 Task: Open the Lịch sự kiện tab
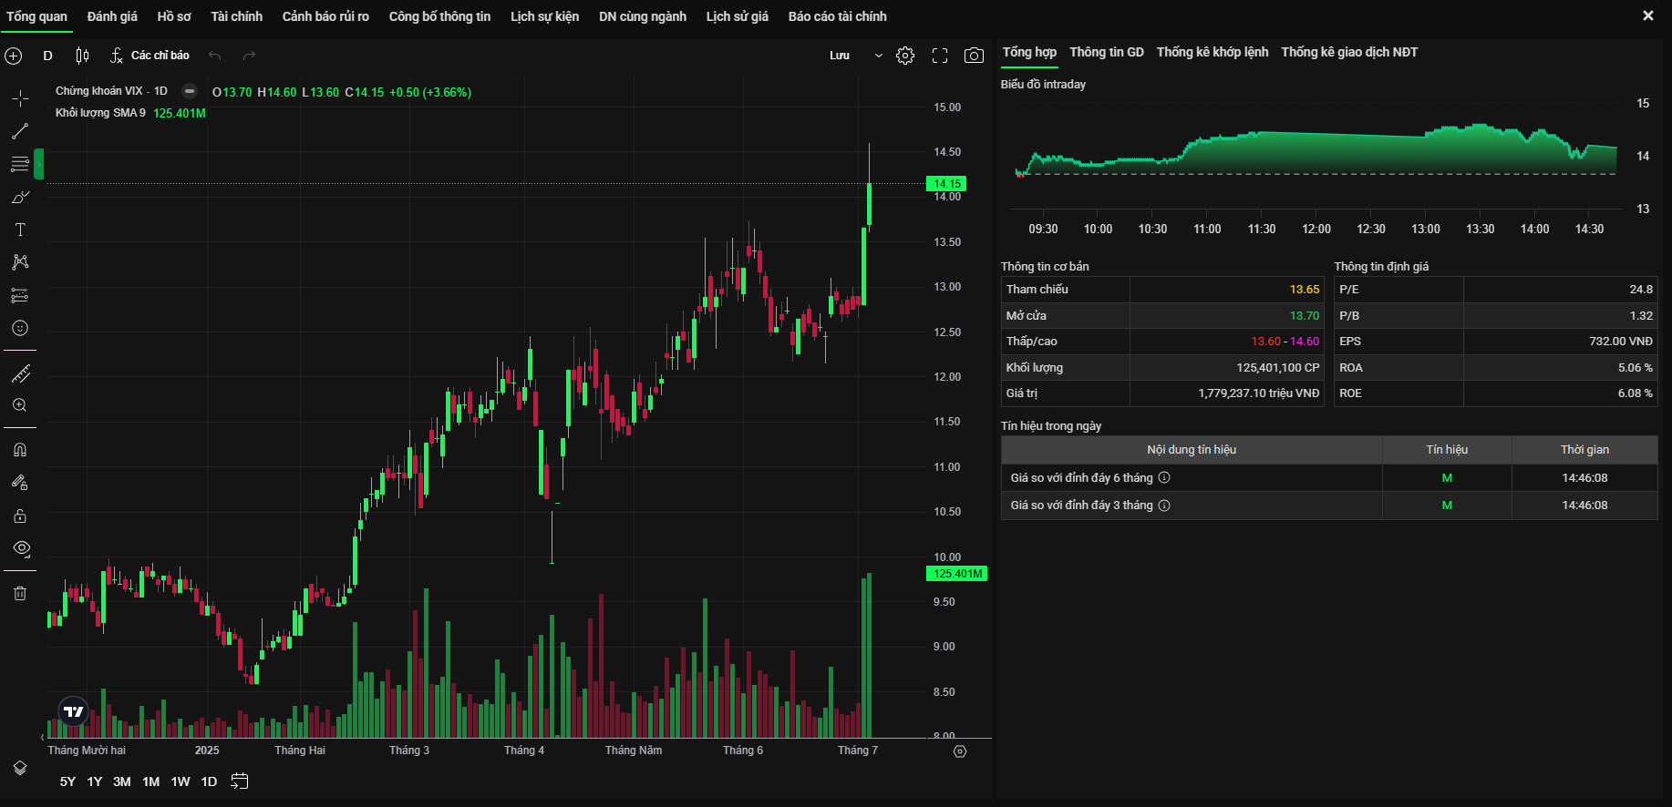(x=544, y=16)
